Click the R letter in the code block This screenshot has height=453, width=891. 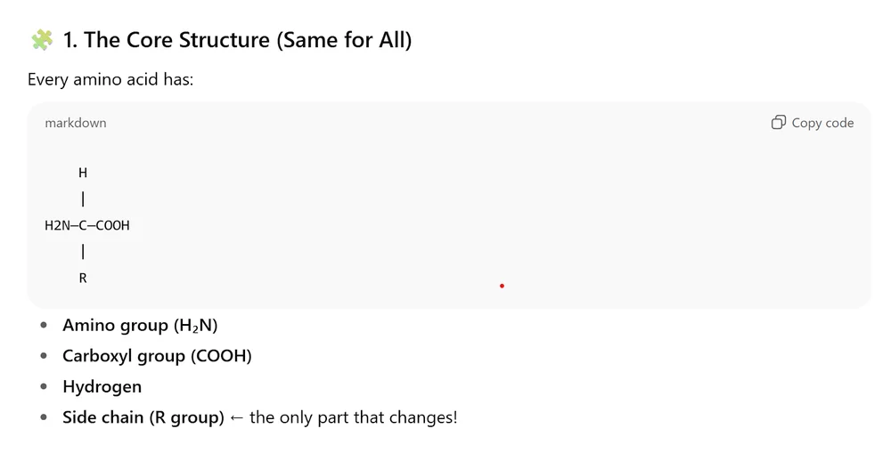click(x=83, y=278)
